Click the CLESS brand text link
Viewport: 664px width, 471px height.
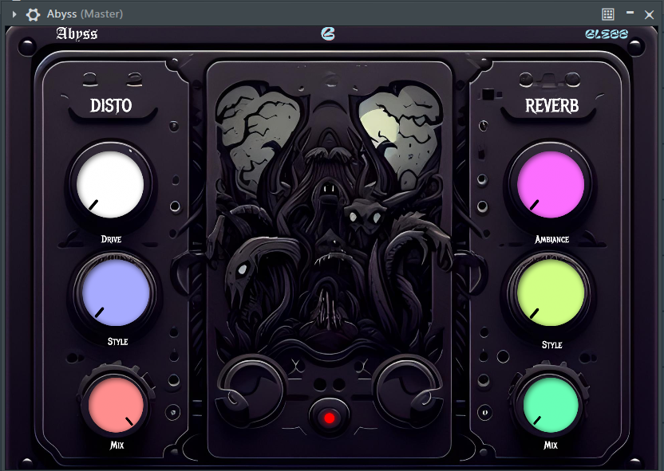tap(607, 33)
